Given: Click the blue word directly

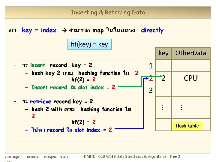Looking at the screenshot, I should click(152, 30).
